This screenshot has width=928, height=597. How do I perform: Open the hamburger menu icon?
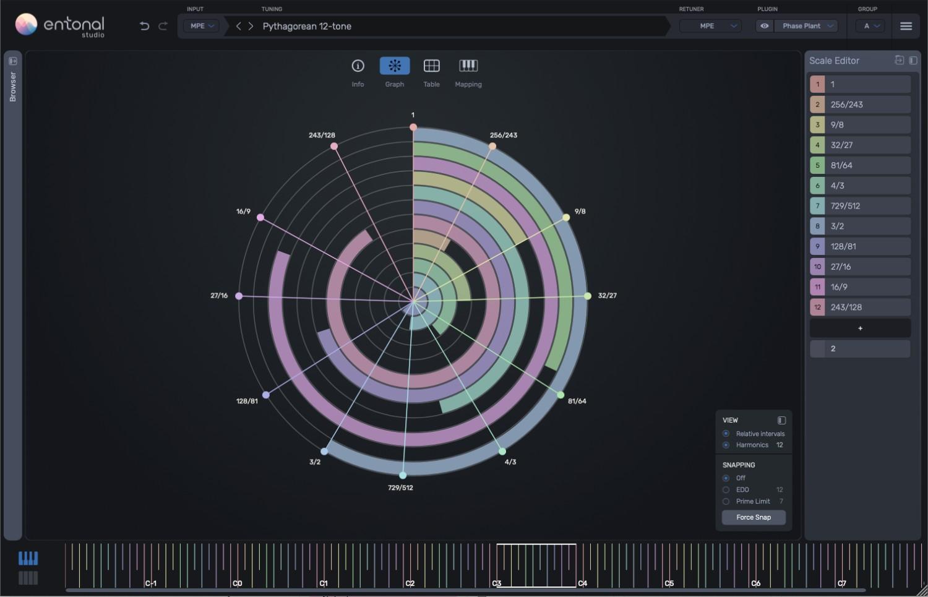[906, 26]
